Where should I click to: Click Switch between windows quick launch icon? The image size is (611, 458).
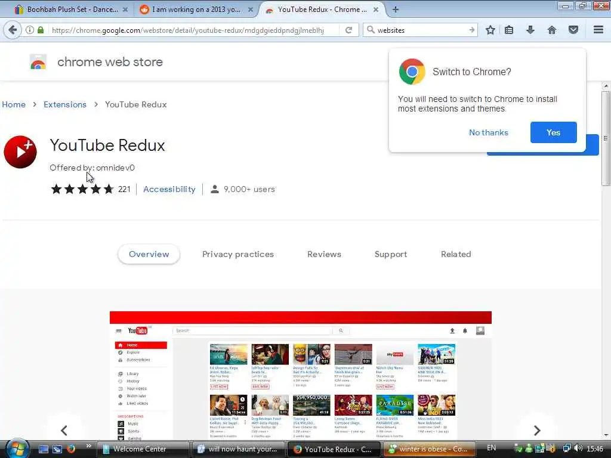click(x=57, y=449)
